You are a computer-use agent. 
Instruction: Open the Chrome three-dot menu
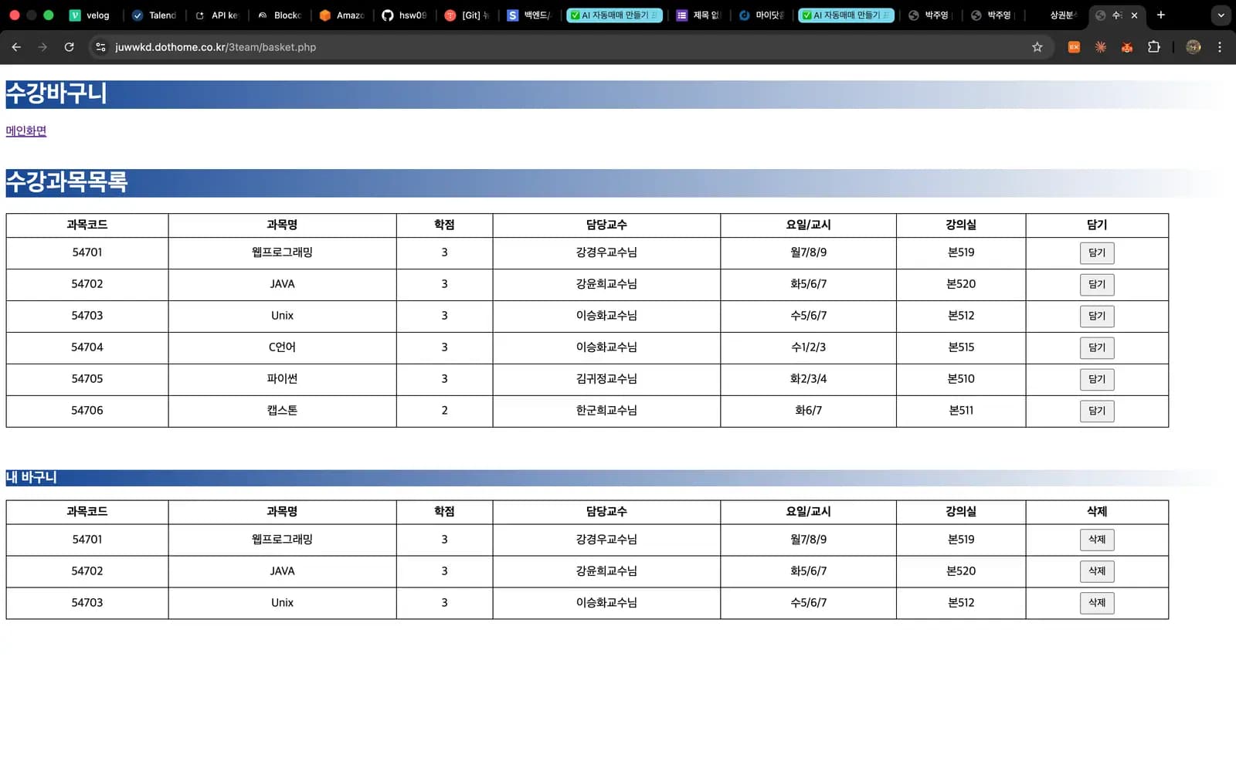1220,47
